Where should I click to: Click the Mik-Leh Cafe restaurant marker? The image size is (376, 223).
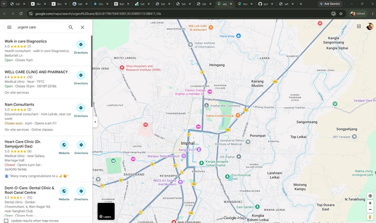[x=211, y=27]
